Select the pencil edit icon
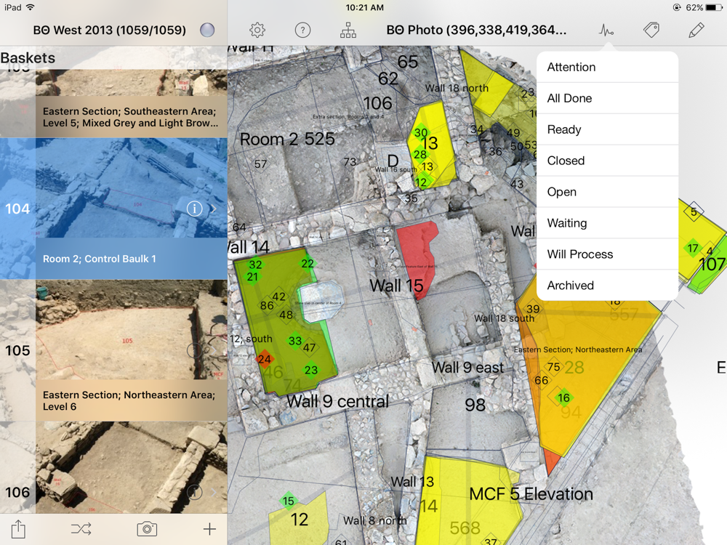 coord(696,30)
